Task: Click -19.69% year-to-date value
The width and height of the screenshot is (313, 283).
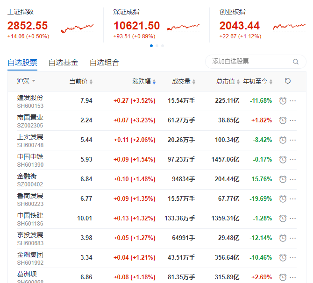Action: (261, 199)
